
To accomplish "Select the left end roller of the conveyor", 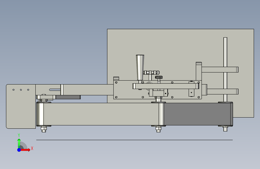I will pyautogui.click(x=40, y=114).
